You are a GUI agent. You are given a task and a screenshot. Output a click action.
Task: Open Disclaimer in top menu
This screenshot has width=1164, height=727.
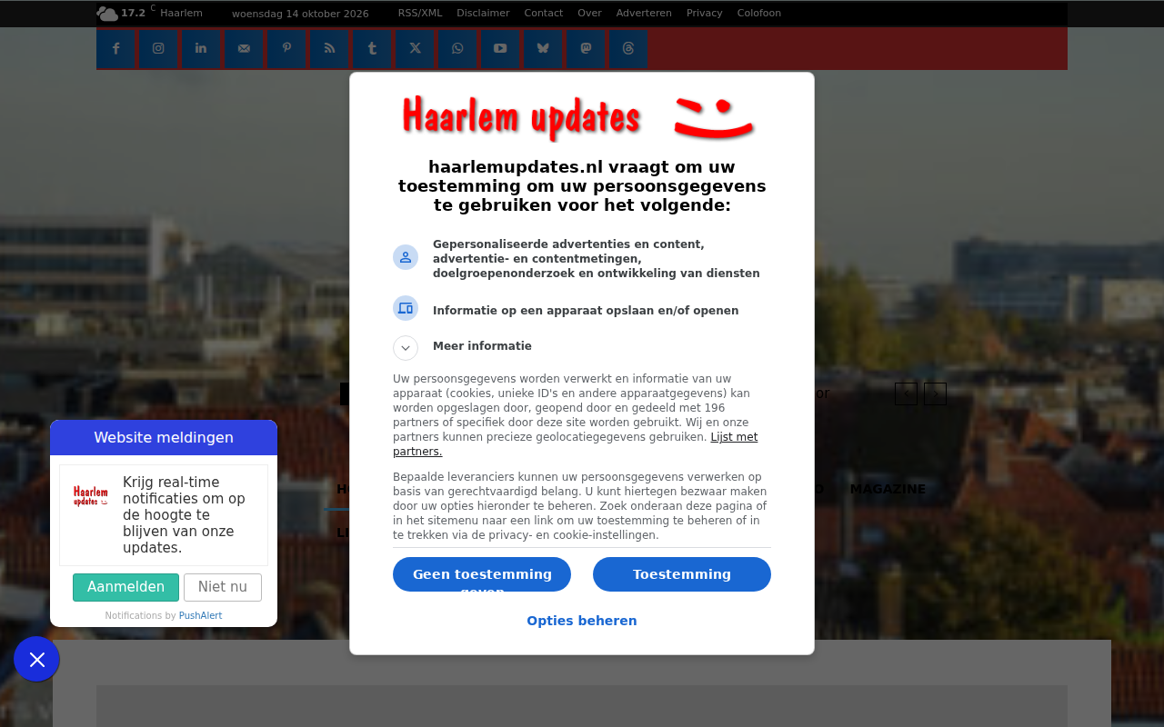tap(483, 14)
